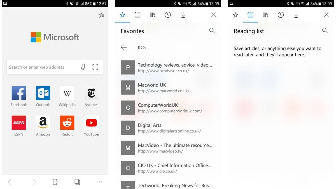Tap the back arrow in the bottom browser bar
Image resolution: width=336 pixels, height=189 pixels.
tap(11, 182)
